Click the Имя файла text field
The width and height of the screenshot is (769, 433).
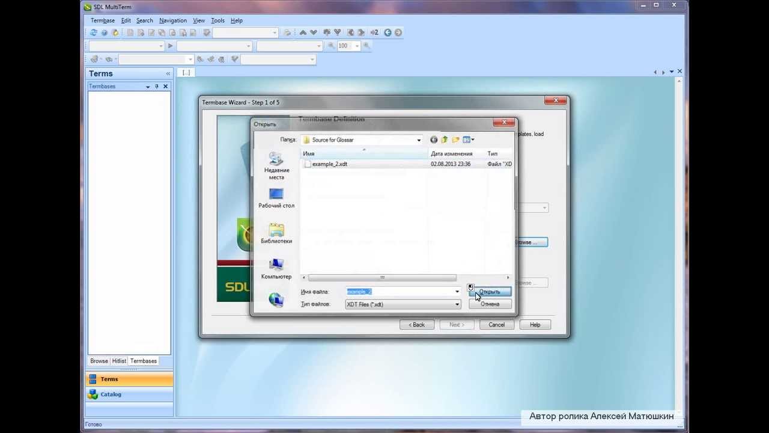click(x=399, y=292)
